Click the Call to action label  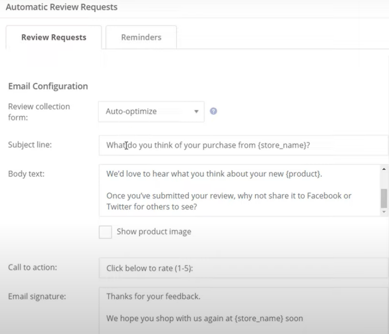pos(33,267)
